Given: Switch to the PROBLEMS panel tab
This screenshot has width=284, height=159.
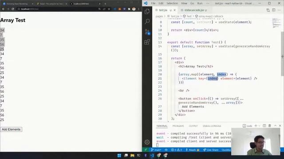Looking at the screenshot, I should pyautogui.click(x=178, y=126).
